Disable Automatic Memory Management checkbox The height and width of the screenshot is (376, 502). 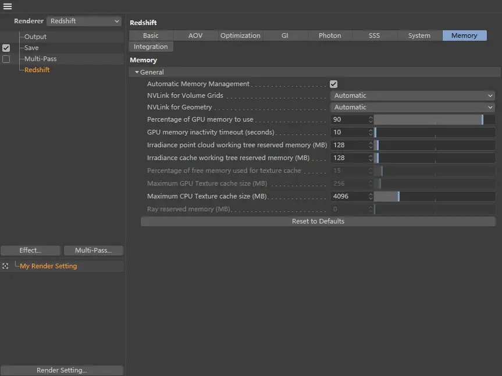coord(334,84)
